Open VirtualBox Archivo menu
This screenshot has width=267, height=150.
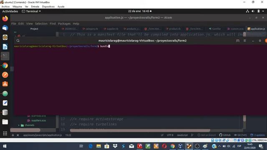[x=5, y=7]
